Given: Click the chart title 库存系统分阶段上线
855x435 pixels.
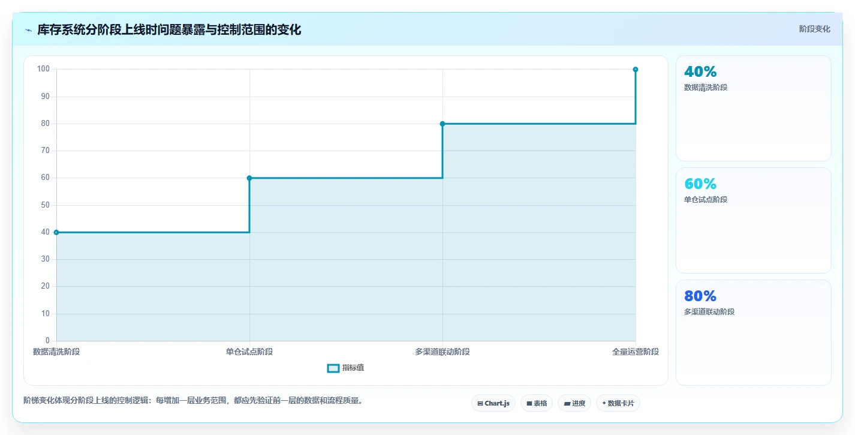Looking at the screenshot, I should click(x=169, y=29).
